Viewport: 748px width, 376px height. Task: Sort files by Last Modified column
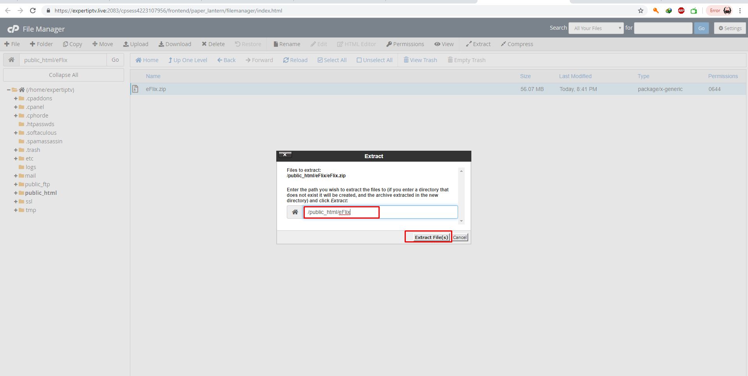[575, 76]
